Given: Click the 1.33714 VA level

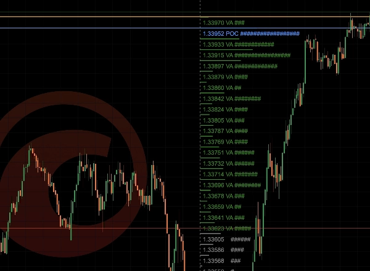Looking at the screenshot, I should [x=230, y=174].
